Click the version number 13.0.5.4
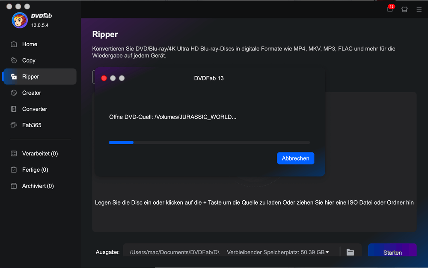The image size is (428, 268). 40,25
